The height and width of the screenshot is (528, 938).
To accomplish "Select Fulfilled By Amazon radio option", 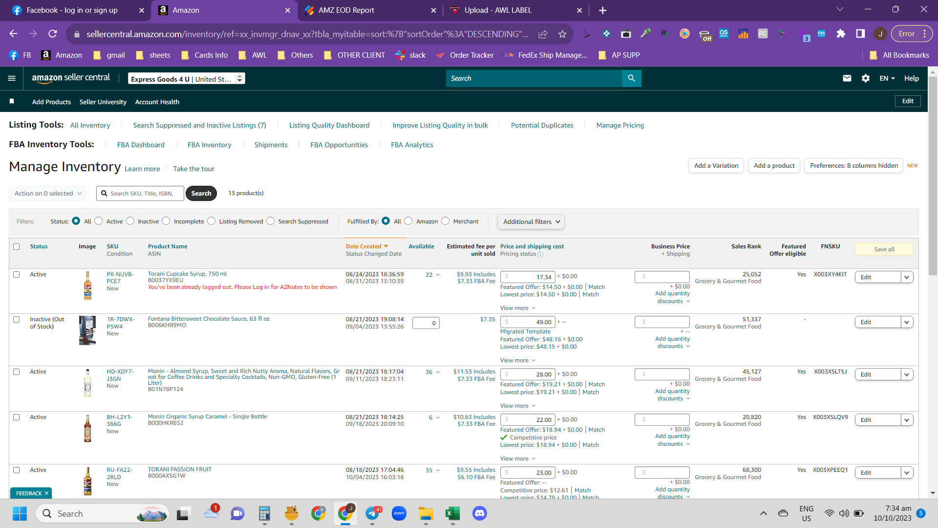I will (408, 221).
